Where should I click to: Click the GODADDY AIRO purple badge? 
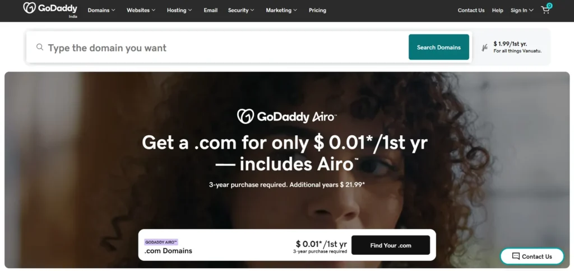point(161,242)
